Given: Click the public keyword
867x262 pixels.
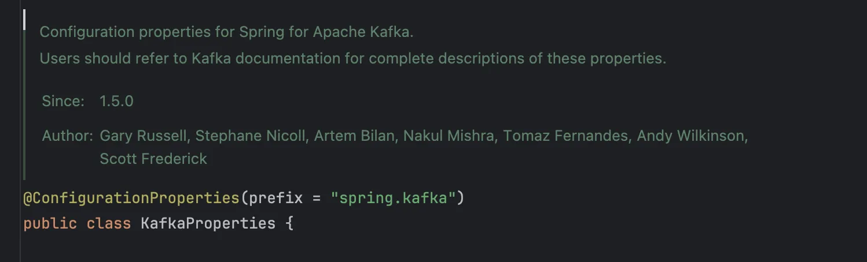Looking at the screenshot, I should [x=50, y=223].
